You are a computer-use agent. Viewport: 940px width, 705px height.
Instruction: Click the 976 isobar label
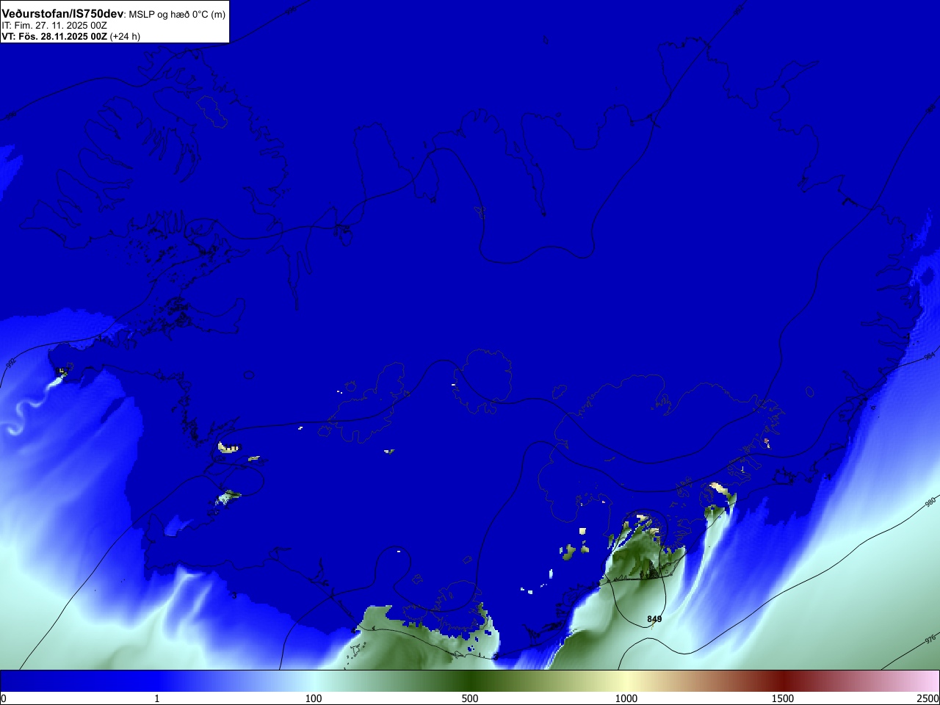click(x=930, y=639)
